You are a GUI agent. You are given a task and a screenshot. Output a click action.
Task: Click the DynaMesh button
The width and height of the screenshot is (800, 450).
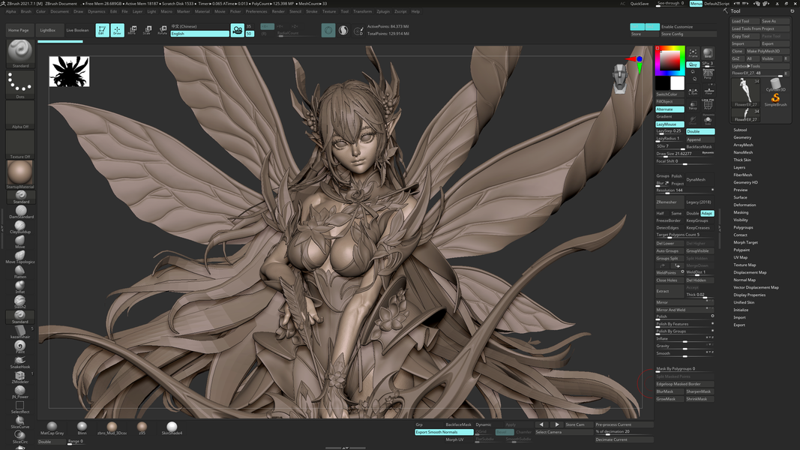click(x=700, y=179)
